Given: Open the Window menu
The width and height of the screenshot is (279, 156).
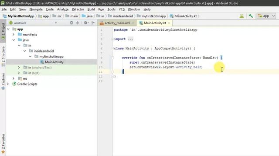Looking at the screenshot, I should [x=134, y=10].
